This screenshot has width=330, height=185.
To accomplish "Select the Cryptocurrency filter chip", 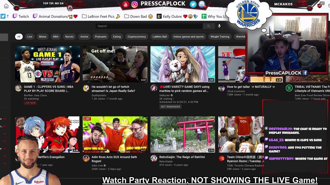I will click(x=137, y=37).
